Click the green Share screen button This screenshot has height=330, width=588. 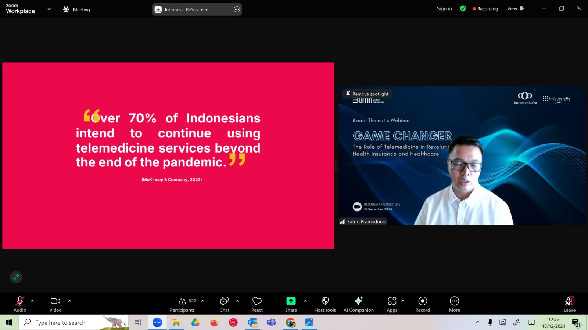(291, 304)
